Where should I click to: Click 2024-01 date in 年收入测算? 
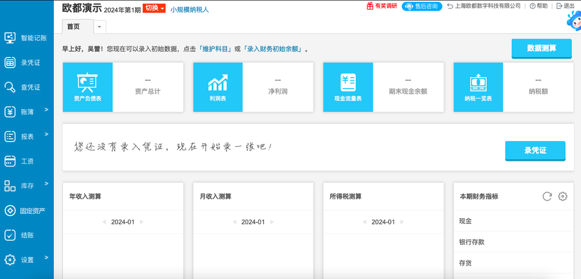[123, 222]
